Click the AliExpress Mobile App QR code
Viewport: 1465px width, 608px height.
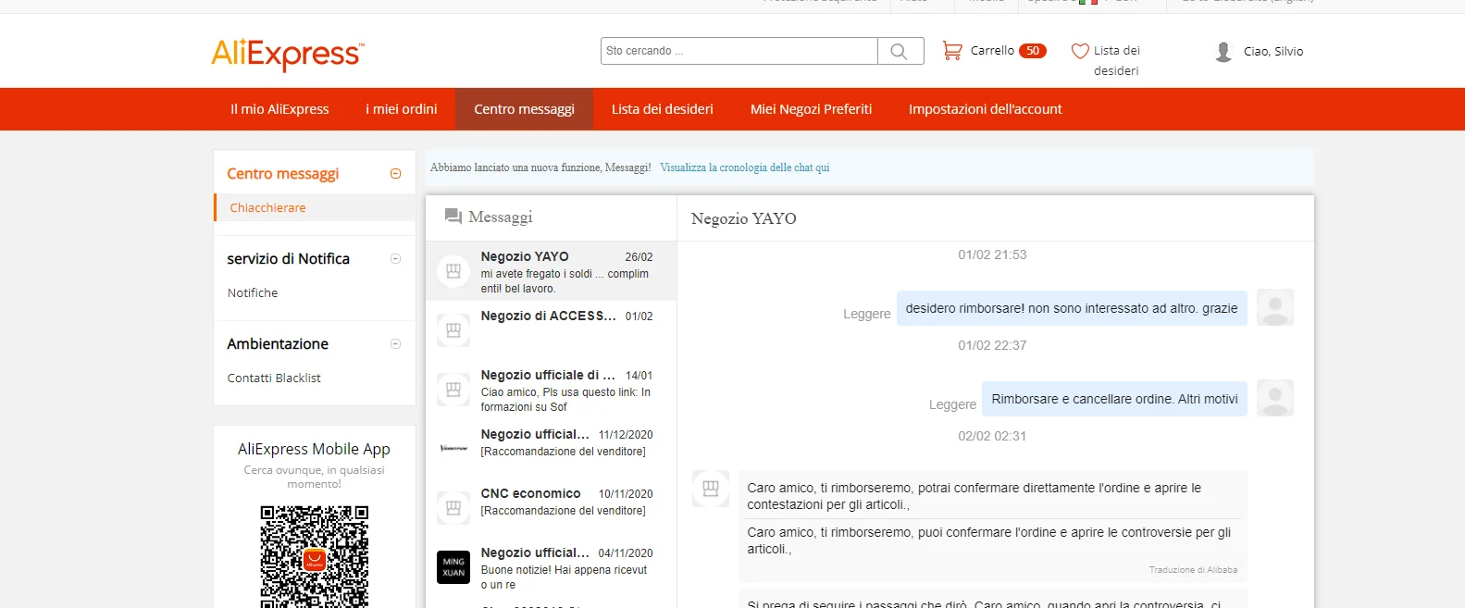pyautogui.click(x=315, y=556)
